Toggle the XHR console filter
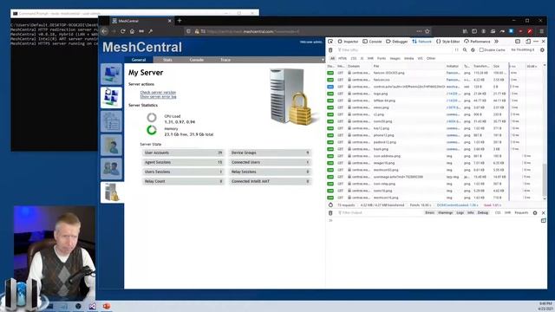The height and width of the screenshot is (312, 555). [x=507, y=213]
